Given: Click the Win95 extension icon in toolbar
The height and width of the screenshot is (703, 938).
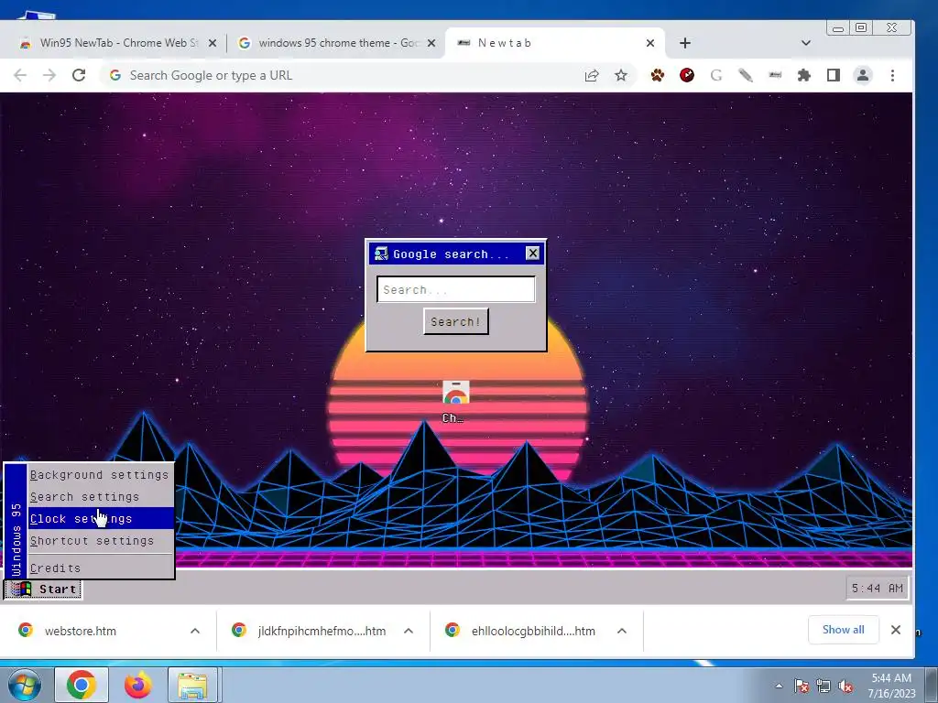Looking at the screenshot, I should coord(775,75).
